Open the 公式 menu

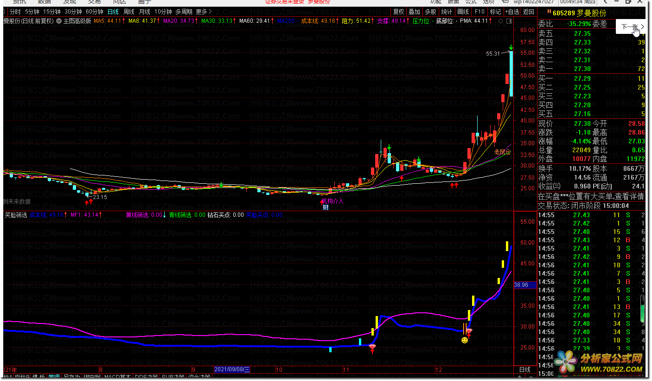tap(471, 2)
